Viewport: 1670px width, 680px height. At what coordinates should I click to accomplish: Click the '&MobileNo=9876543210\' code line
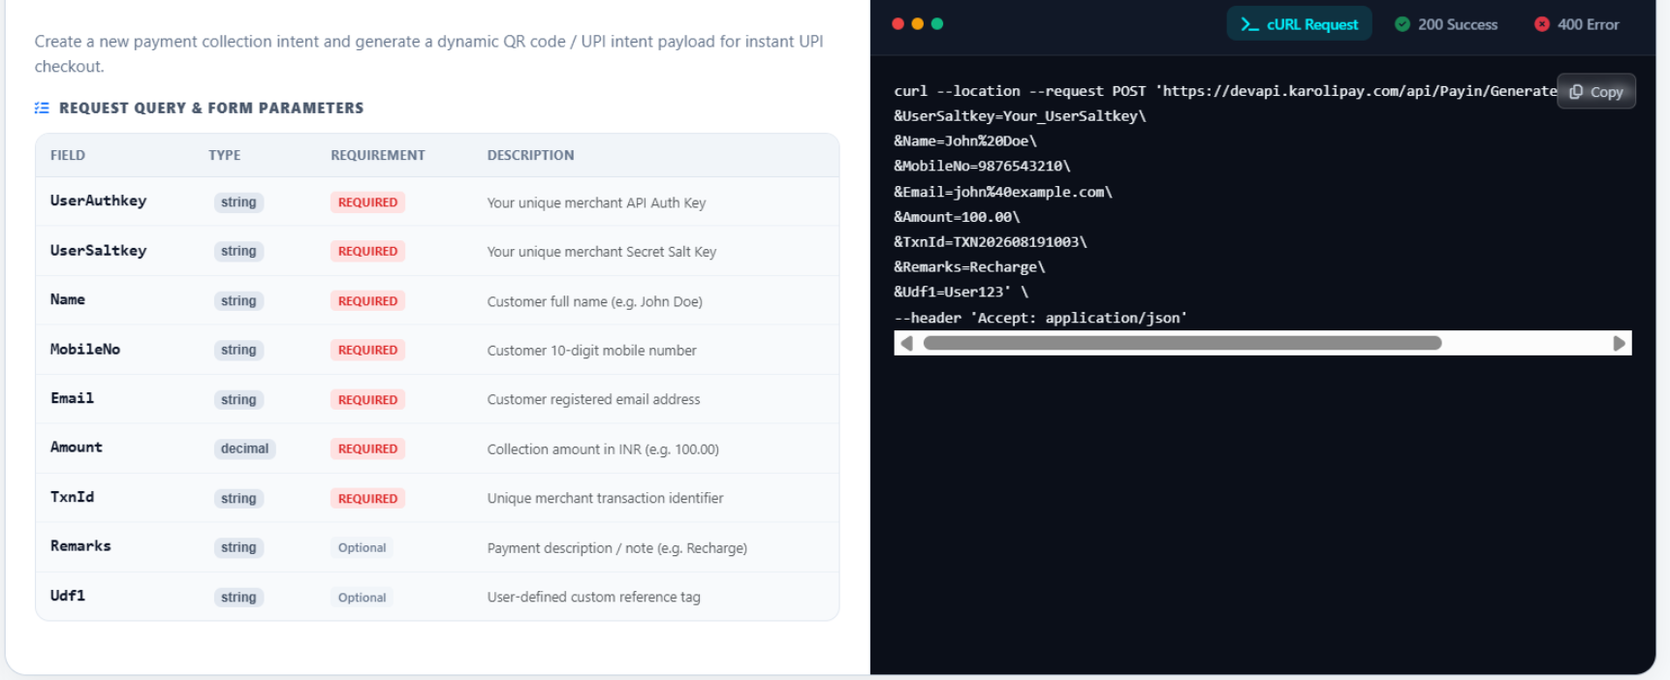[x=982, y=166]
